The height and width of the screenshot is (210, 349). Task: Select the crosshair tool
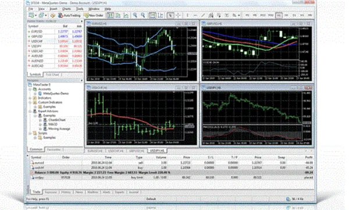coord(178,15)
